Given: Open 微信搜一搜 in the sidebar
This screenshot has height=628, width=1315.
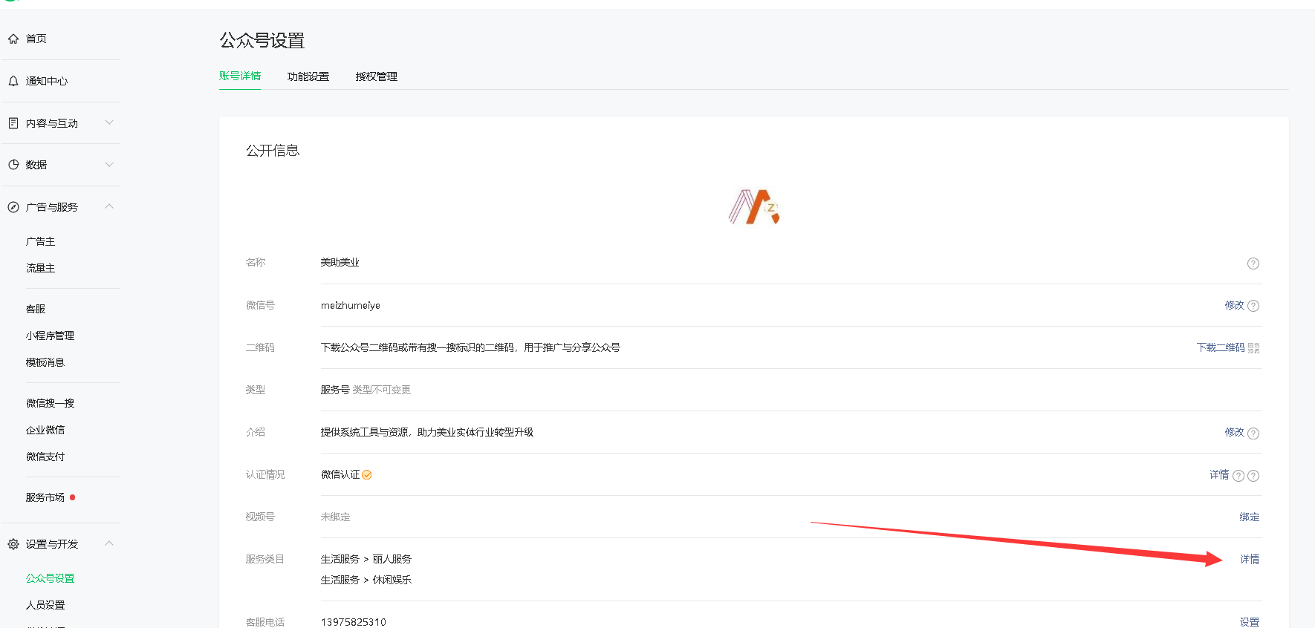Looking at the screenshot, I should point(51,403).
